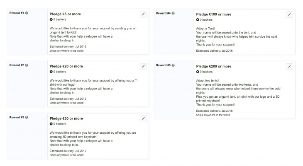The height and width of the screenshot is (166, 303).
Task: Click the "Pledge €30 or more" heading
Action: pyautogui.click(x=66, y=118)
